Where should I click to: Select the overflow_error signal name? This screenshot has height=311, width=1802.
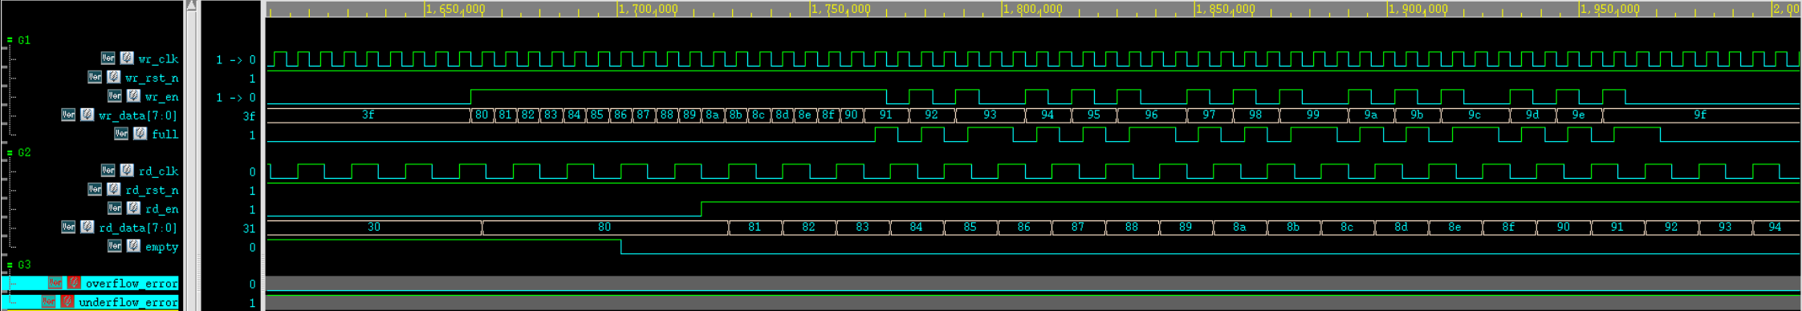pyautogui.click(x=132, y=283)
